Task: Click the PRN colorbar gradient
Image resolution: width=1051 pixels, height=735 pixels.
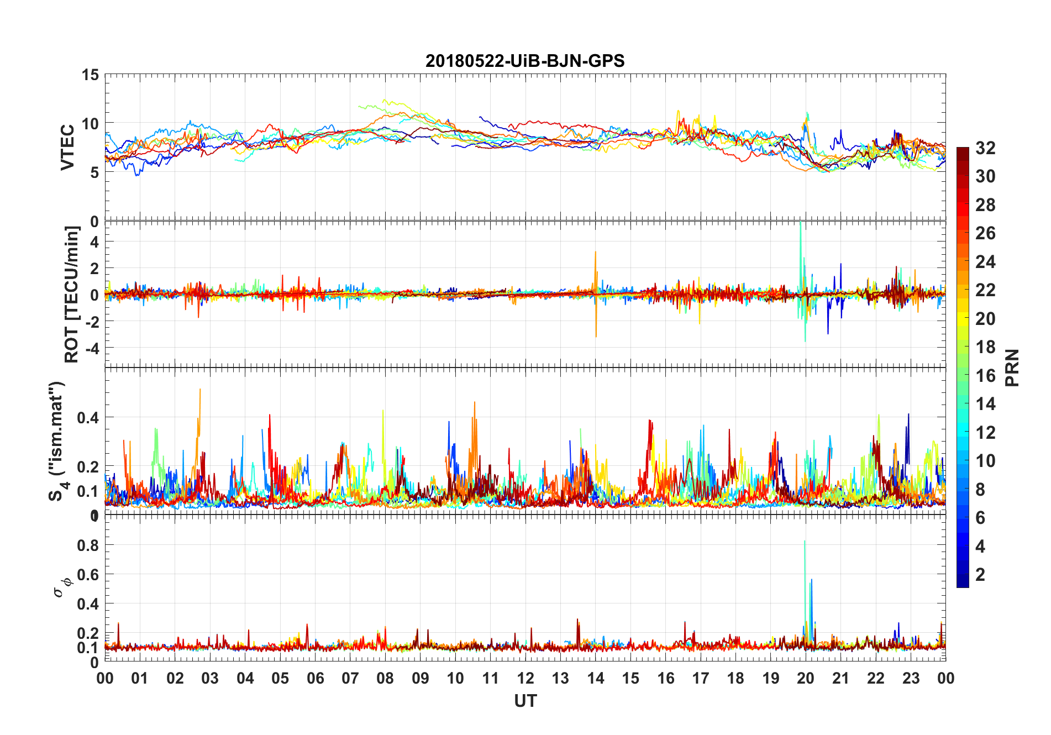Action: (x=963, y=367)
